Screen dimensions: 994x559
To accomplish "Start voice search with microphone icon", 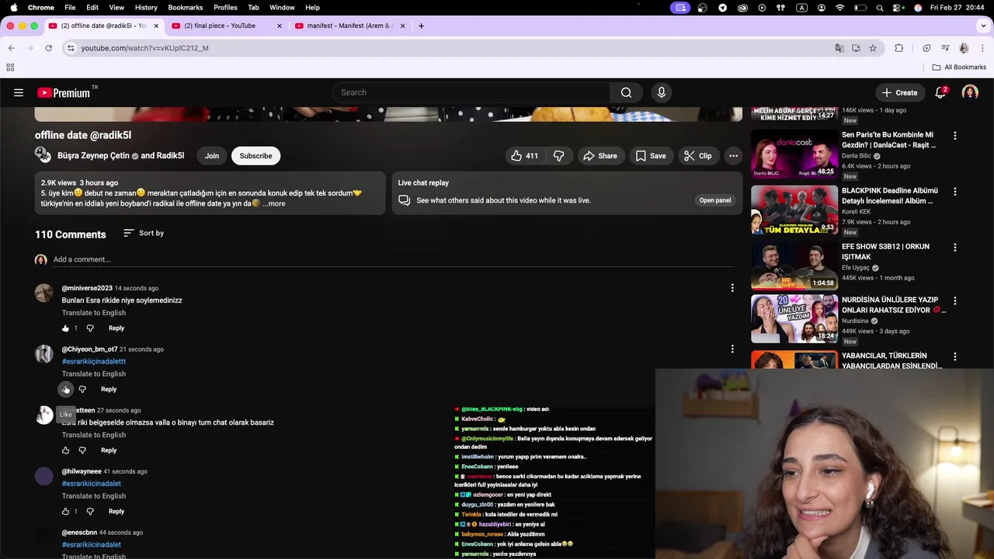I will [662, 92].
